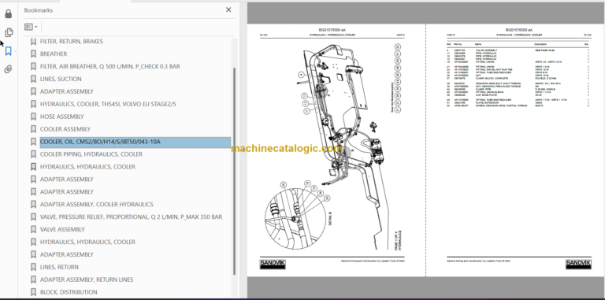Screen dimensions: 605x300
Task: Open bookmark COOLER PIPING, HYDRAULICS, COOLER
Action: 91,154
